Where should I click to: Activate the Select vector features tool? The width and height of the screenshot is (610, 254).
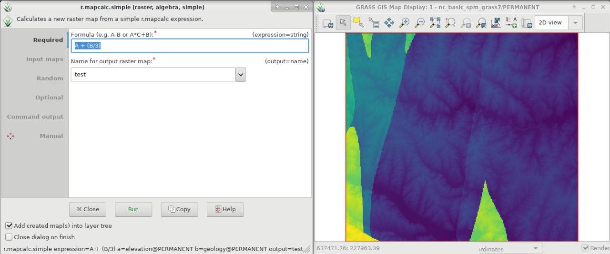(x=358, y=23)
